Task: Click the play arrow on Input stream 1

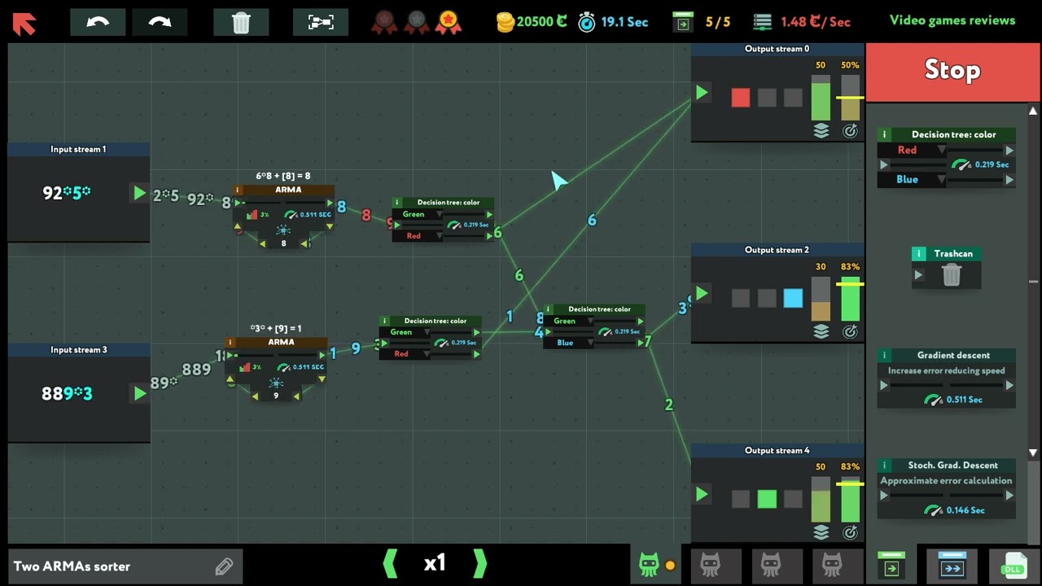Action: (x=139, y=193)
